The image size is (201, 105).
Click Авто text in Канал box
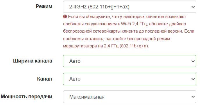[x=75, y=79]
